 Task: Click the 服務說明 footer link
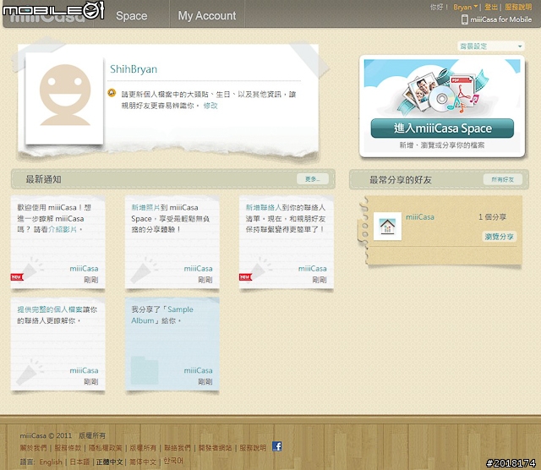click(253, 448)
